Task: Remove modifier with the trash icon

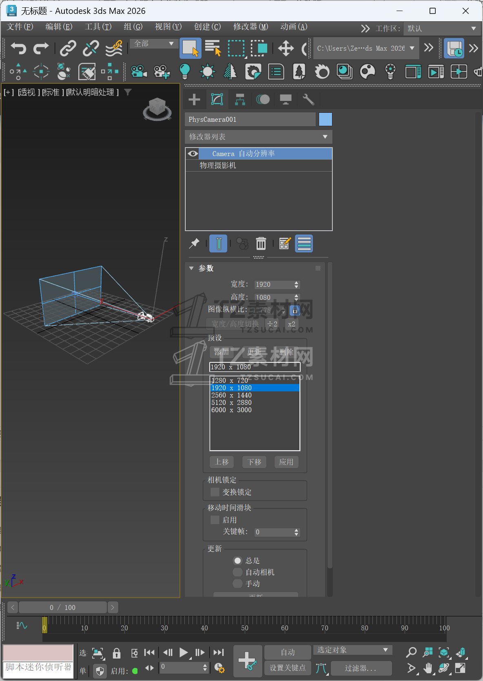Action: tap(261, 243)
